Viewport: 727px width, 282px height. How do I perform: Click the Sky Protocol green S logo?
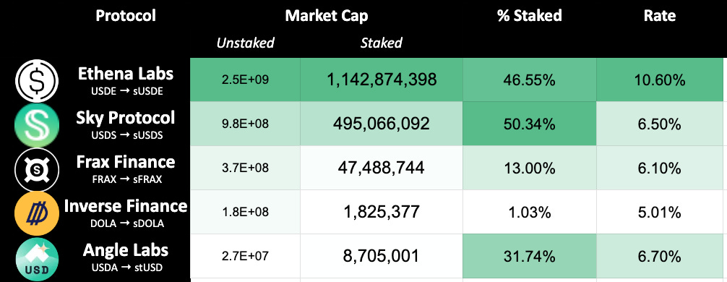tap(37, 125)
